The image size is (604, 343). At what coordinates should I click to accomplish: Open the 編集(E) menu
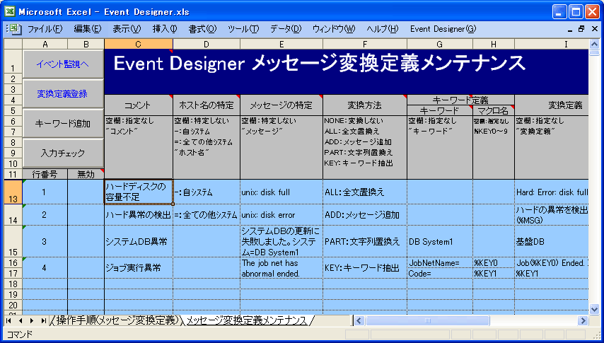[88, 29]
